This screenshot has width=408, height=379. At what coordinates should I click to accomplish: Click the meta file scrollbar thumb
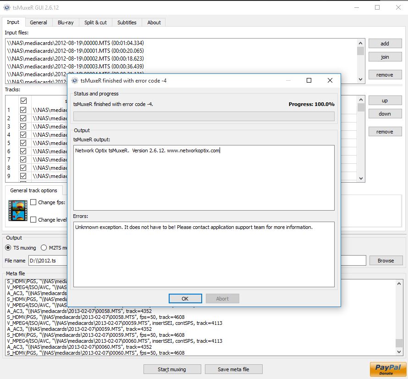[x=399, y=343]
